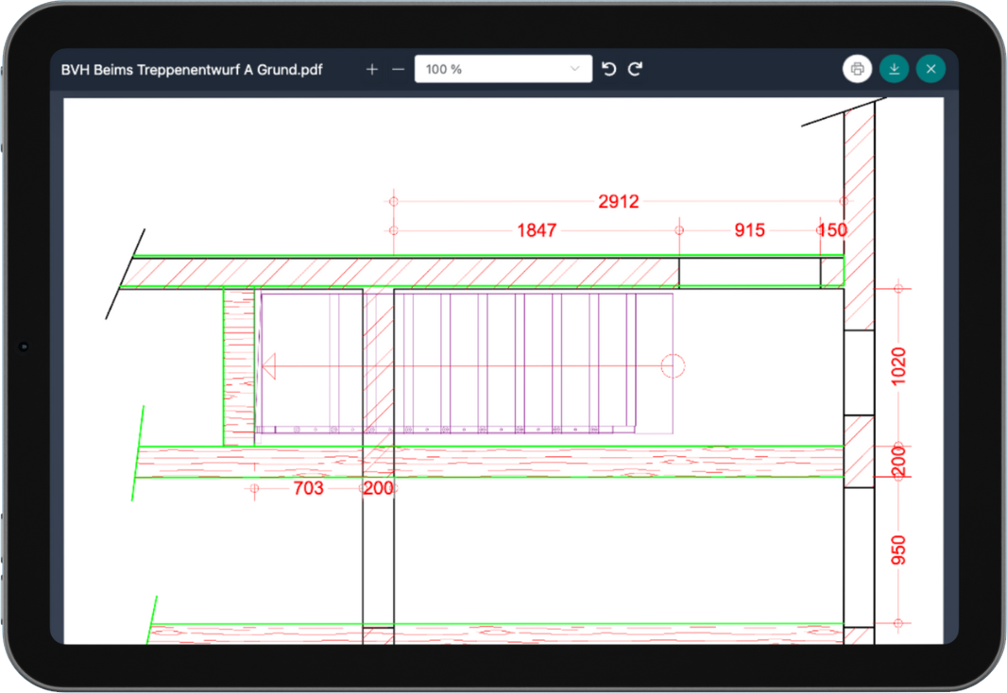Viewport: 1007px width, 693px height.
Task: Select the 2912 overall dimension label
Action: (x=619, y=201)
